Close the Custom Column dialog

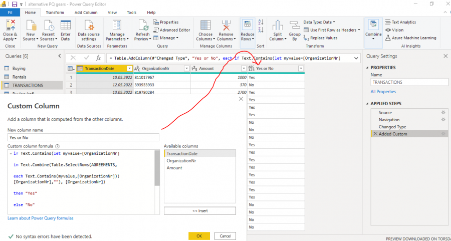[241, 99]
